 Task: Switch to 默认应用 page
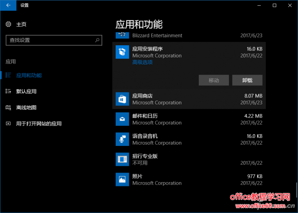(x=26, y=91)
